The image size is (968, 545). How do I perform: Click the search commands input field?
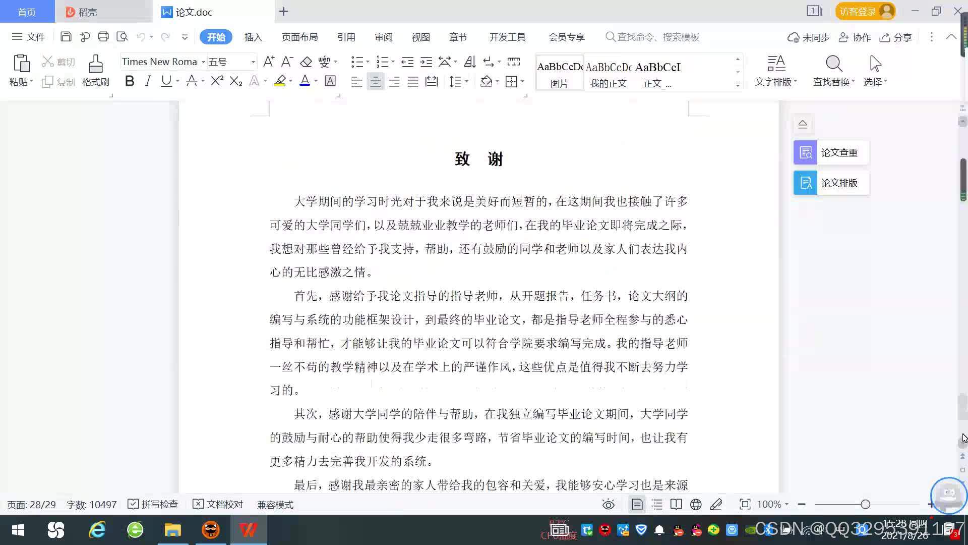[x=658, y=37]
